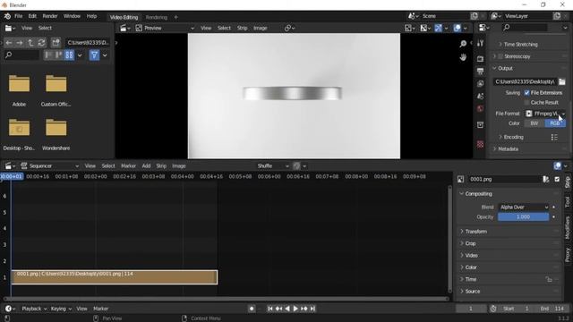Viewport: 573px width, 322px height.
Task: Open the File Format dropdown
Action: pos(545,114)
